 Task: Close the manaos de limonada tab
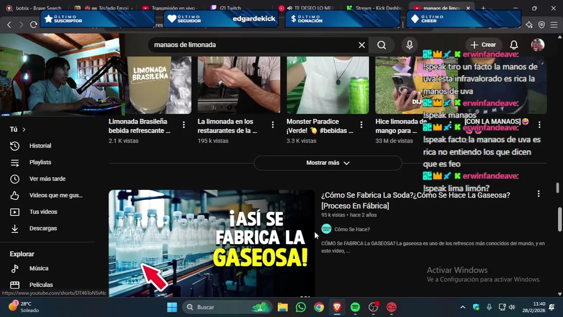(x=468, y=8)
